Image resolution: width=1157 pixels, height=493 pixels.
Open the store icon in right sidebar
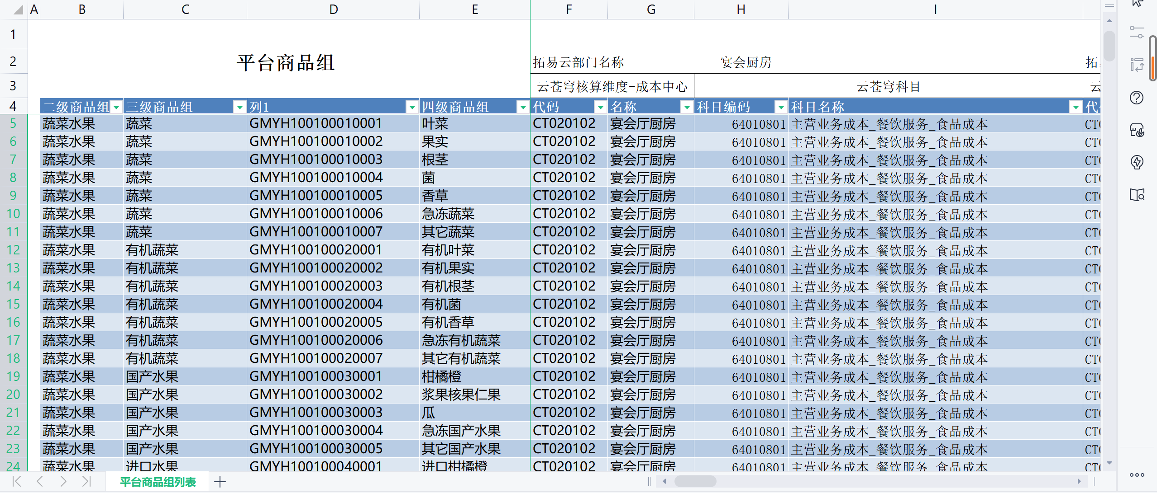1137,130
